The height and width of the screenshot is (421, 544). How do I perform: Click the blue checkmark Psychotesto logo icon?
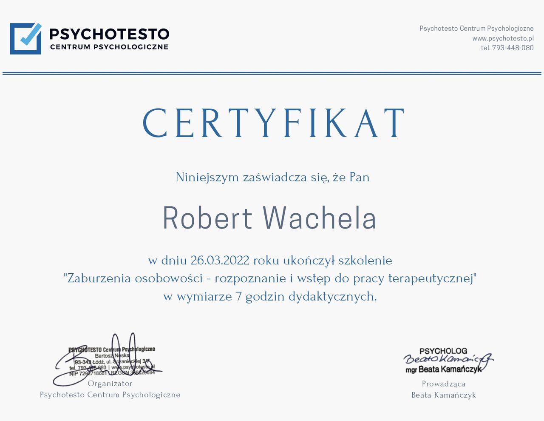point(25,39)
